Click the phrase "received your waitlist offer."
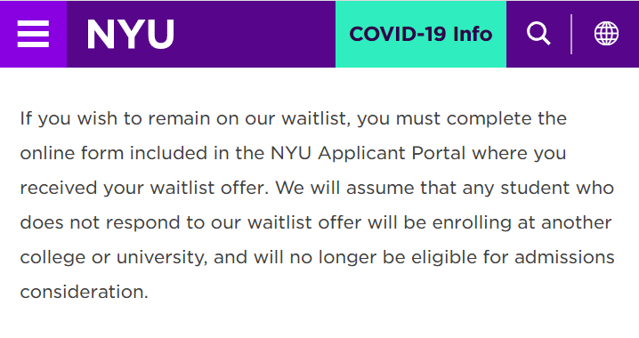Image resolution: width=639 pixels, height=338 pixels. pyautogui.click(x=144, y=189)
